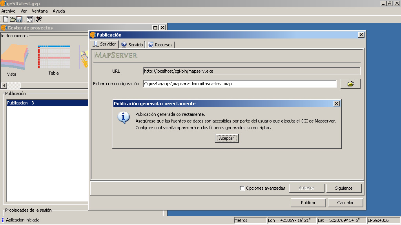Screen dimensions: 401x225
Task: Enable the Opciones avanzadas checkbox
Action: tap(242, 188)
